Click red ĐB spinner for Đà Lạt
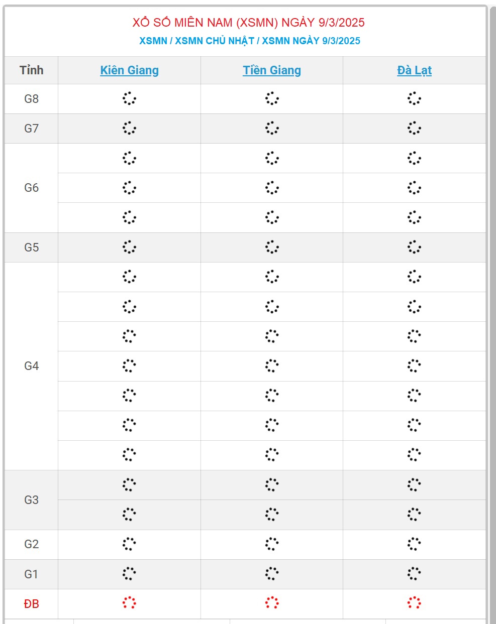Viewport: 496px width, 624px height. pos(414,603)
